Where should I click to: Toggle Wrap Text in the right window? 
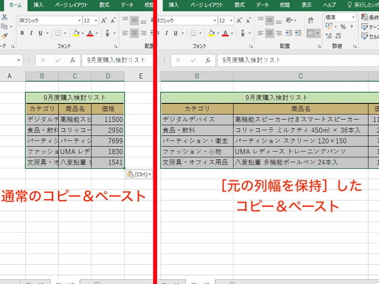(311, 21)
